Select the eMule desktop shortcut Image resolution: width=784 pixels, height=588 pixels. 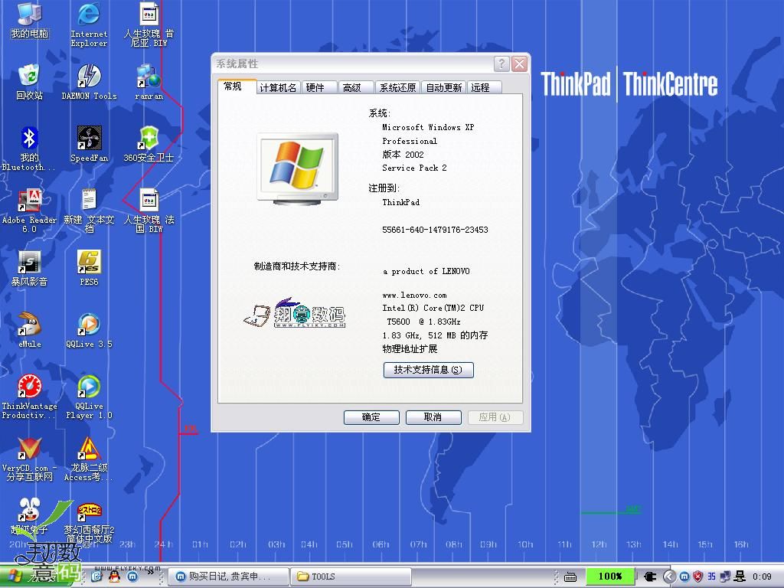(30, 330)
